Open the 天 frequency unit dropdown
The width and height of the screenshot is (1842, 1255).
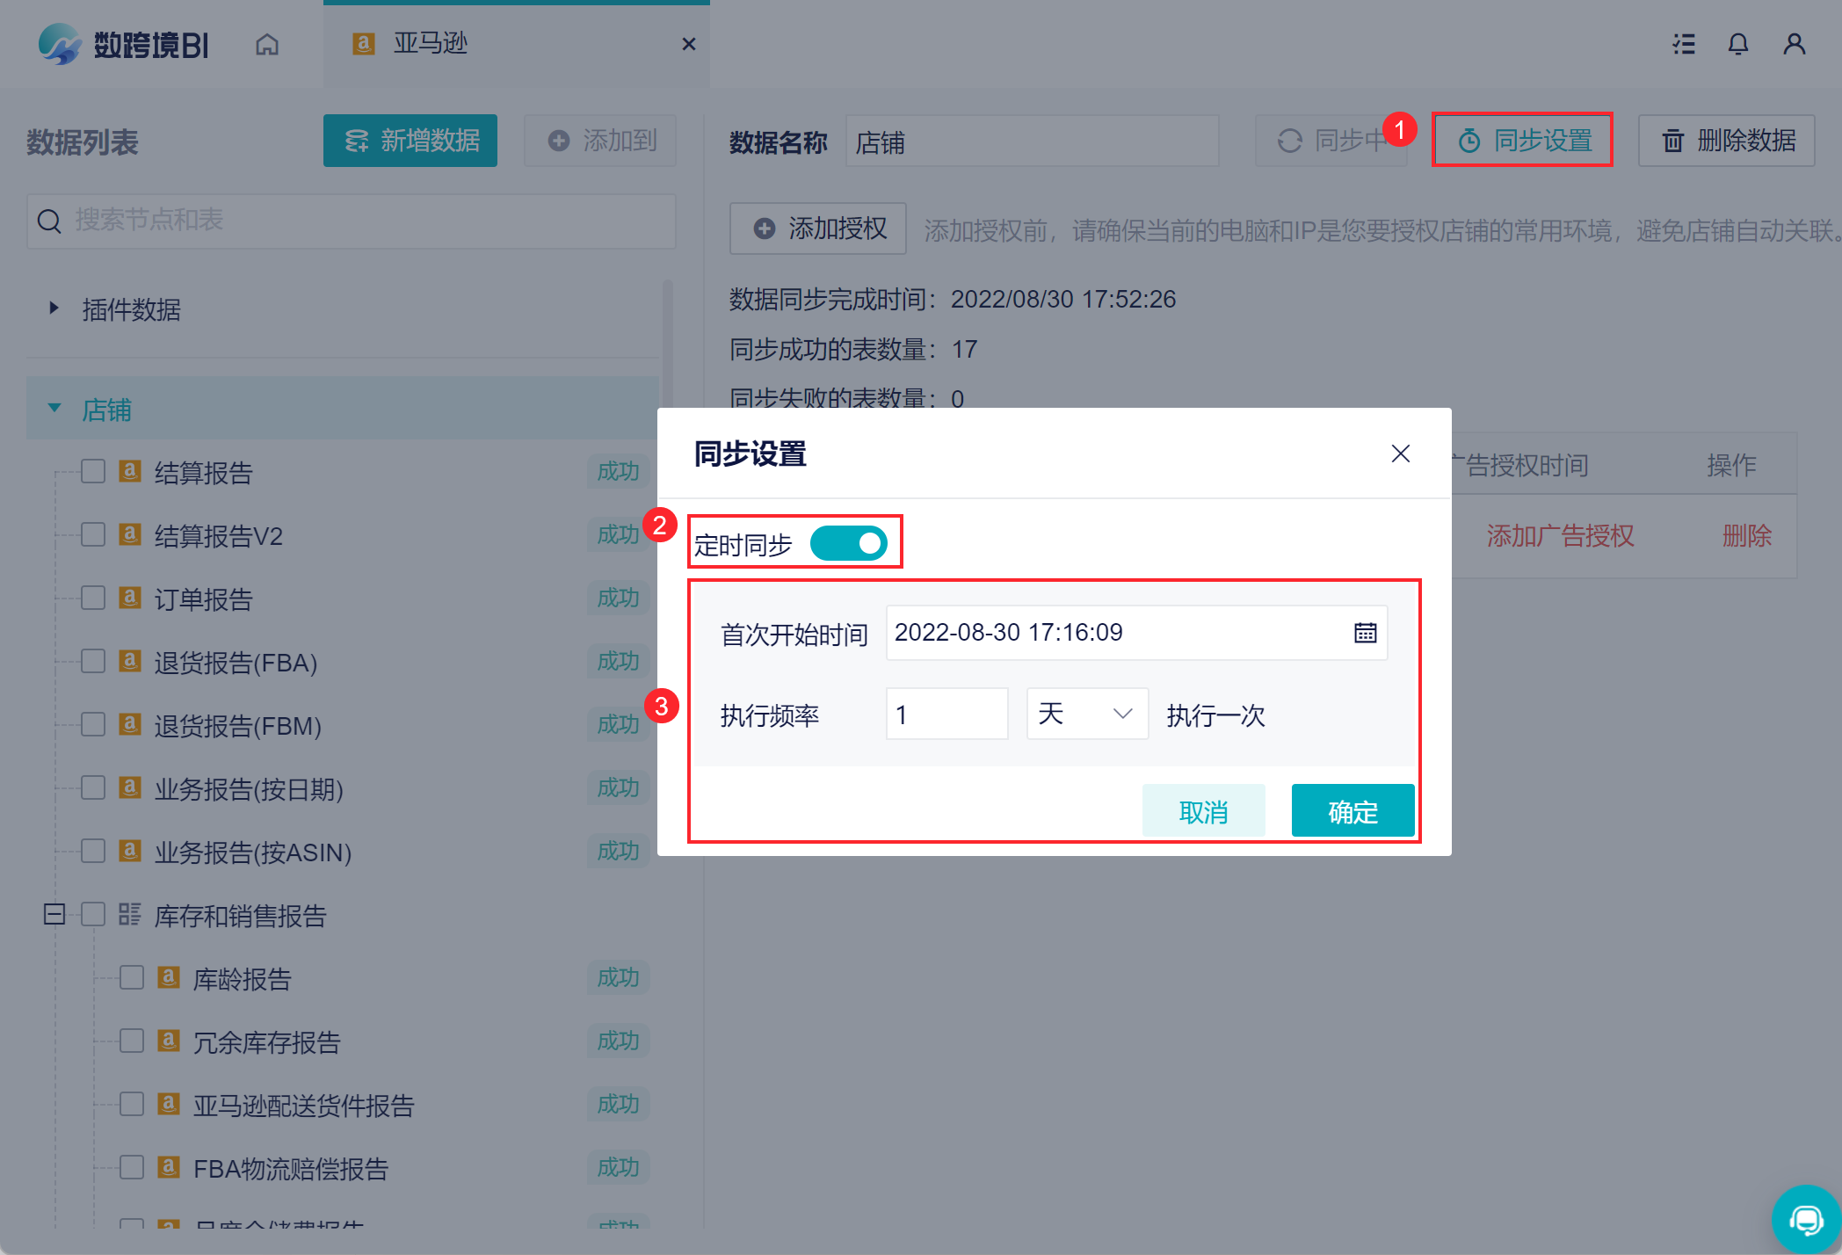pos(1086,714)
